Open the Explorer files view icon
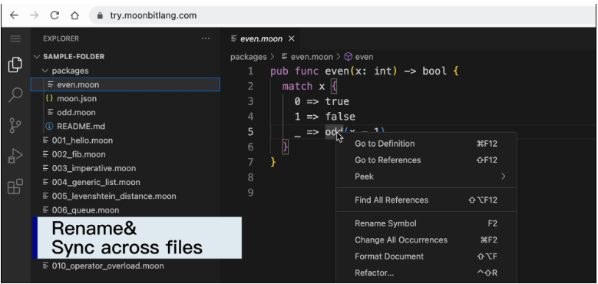This screenshot has width=598, height=284. [x=15, y=64]
